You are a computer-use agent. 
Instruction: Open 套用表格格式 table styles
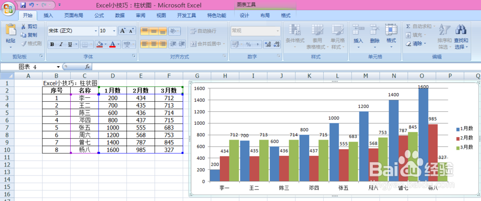(x=317, y=36)
